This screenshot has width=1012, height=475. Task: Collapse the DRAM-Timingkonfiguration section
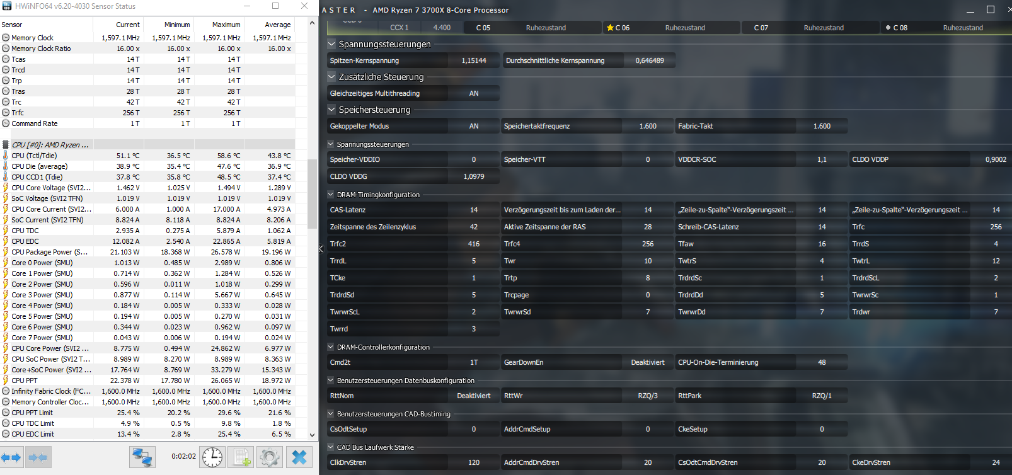331,195
